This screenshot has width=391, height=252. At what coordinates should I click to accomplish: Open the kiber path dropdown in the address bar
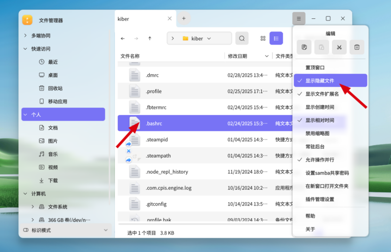click(209, 38)
